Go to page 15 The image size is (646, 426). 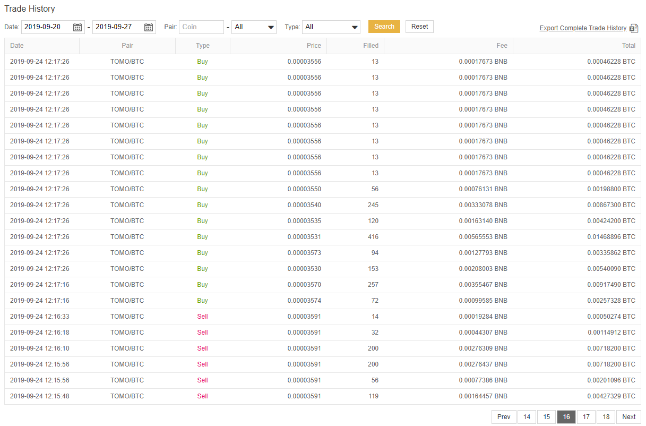click(546, 417)
